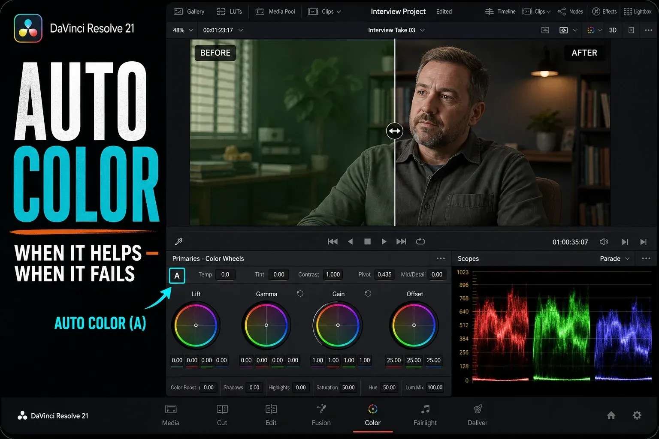Click the Mid/Detail value field
Screen dimensions: 659x439
pos(437,274)
